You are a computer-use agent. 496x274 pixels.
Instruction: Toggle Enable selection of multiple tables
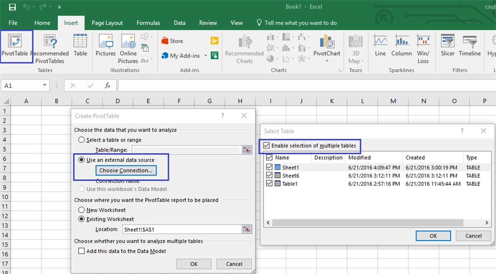(266, 146)
